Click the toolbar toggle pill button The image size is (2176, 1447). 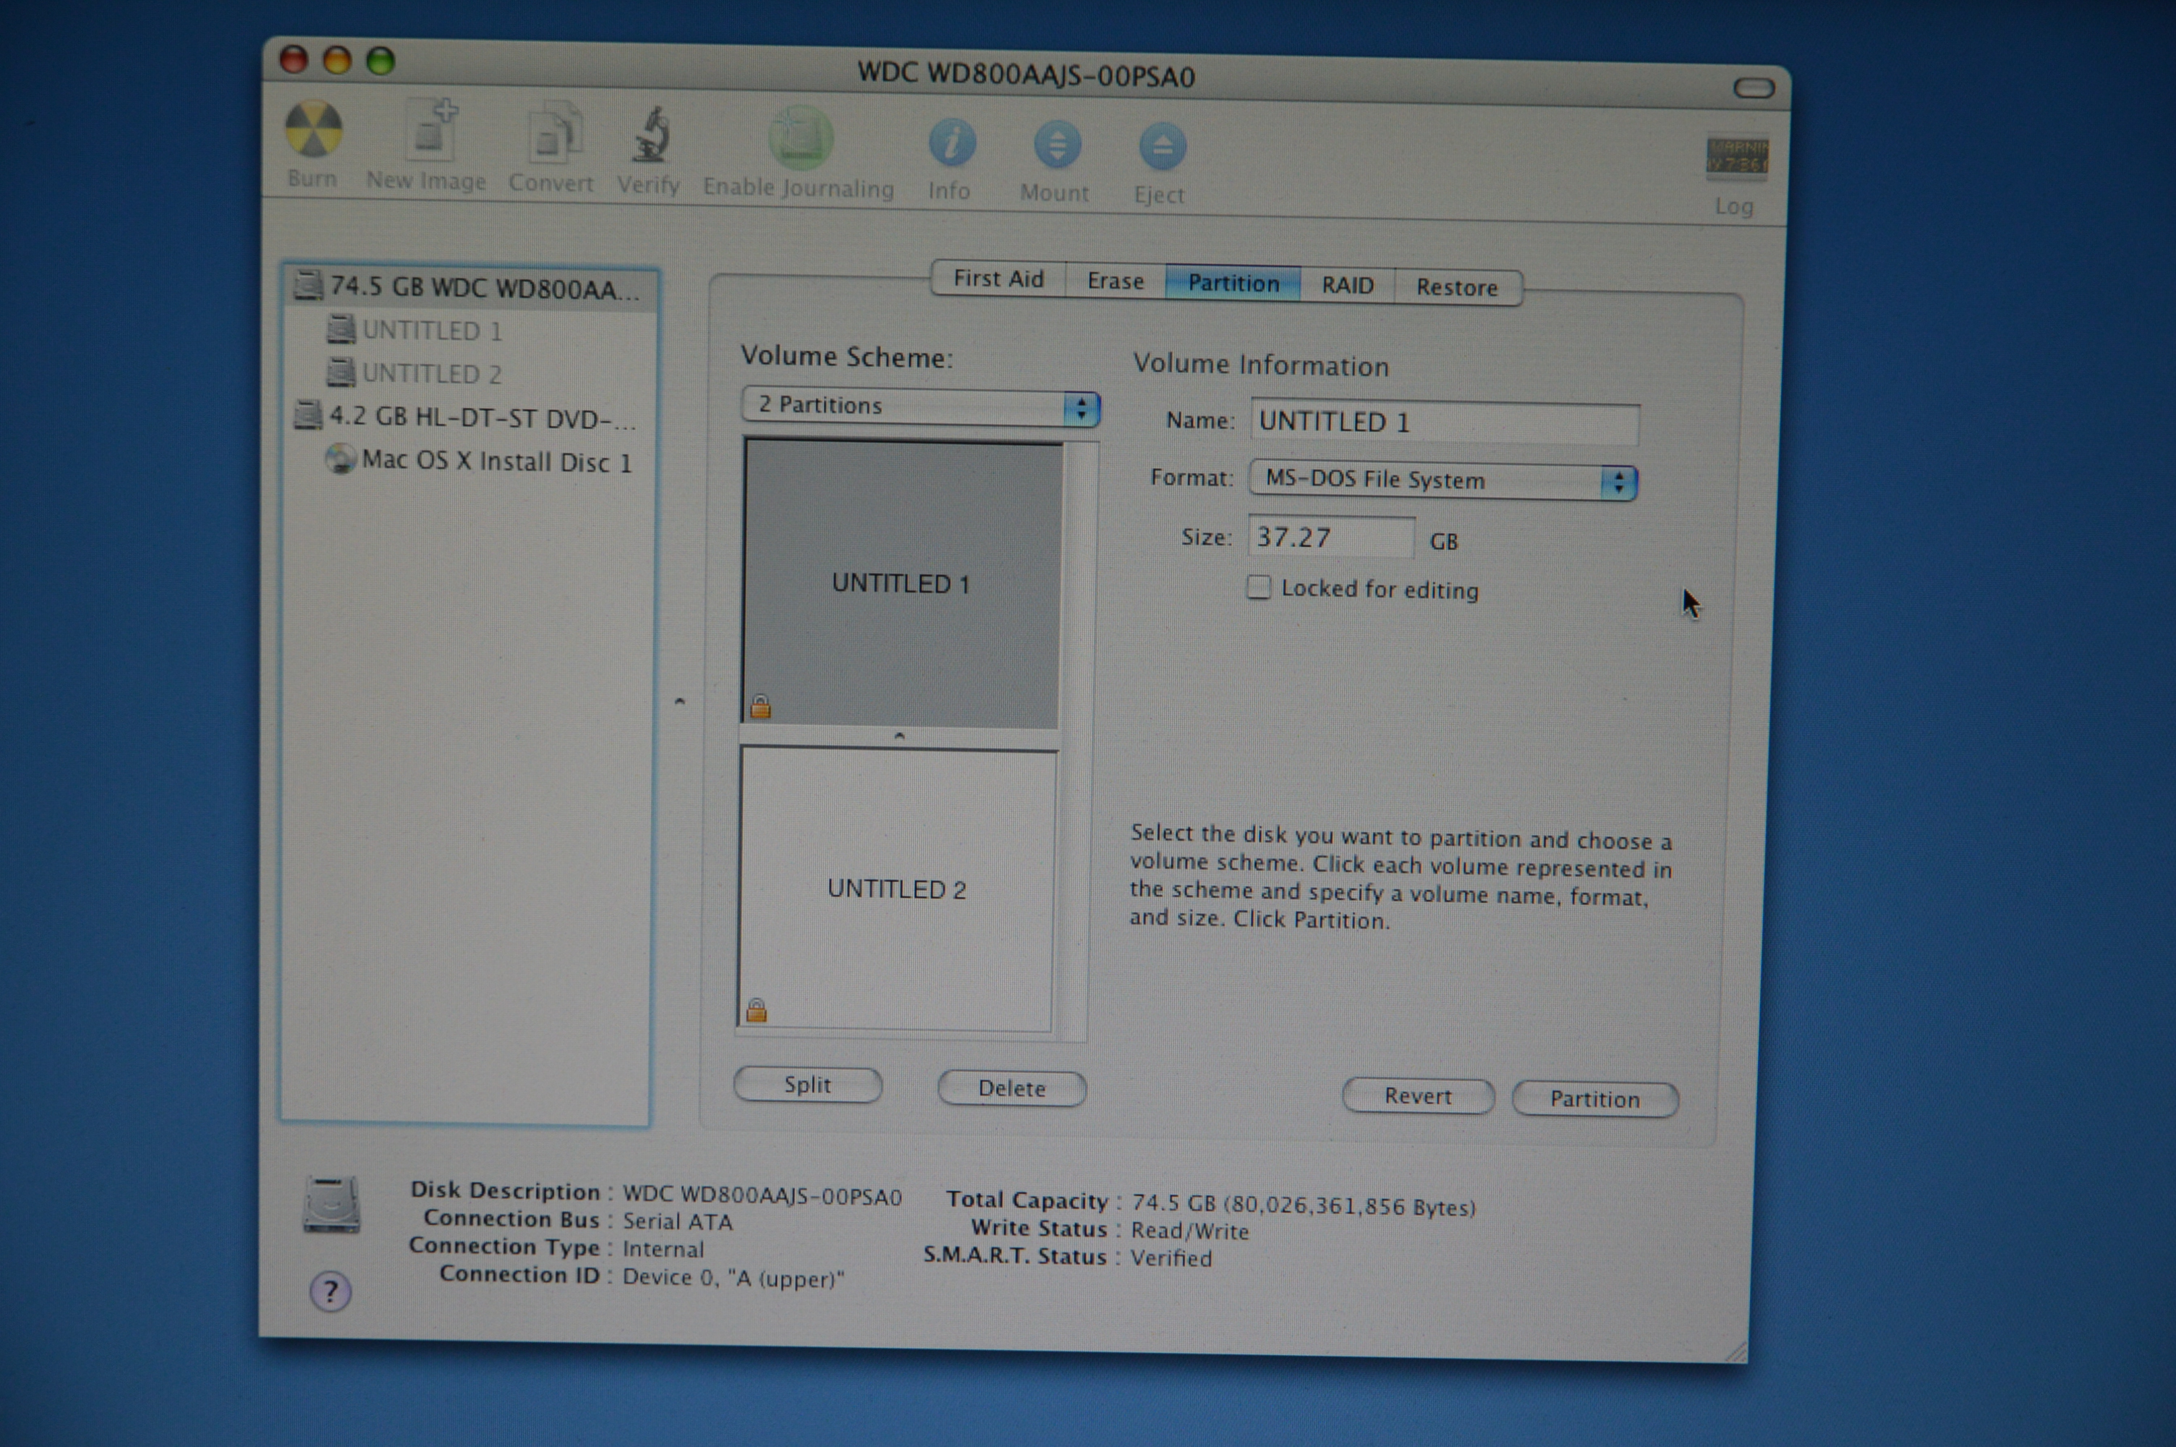coord(1754,88)
